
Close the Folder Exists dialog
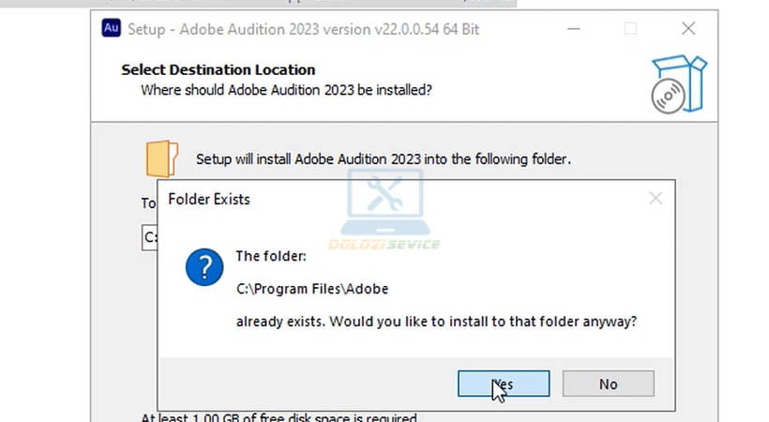pos(655,199)
